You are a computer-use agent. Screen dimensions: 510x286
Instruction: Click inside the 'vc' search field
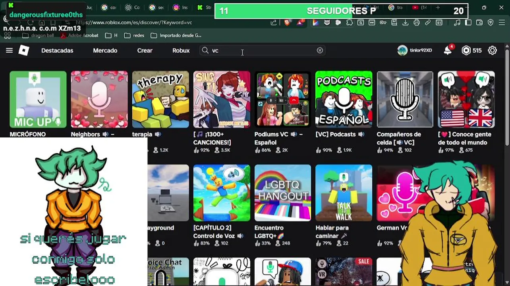pos(262,50)
